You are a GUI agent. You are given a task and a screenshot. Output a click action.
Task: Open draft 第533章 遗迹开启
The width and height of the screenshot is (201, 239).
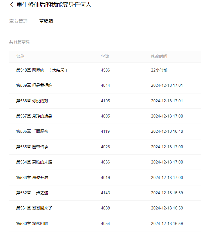coord(32,177)
